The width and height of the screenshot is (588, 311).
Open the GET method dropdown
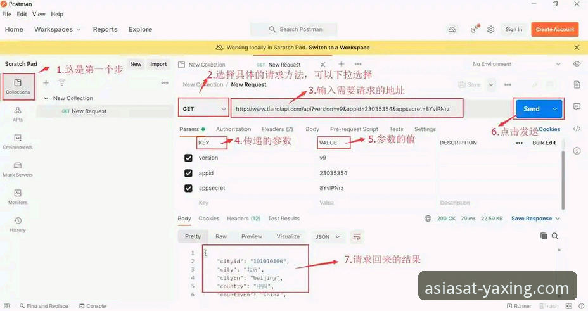point(203,109)
